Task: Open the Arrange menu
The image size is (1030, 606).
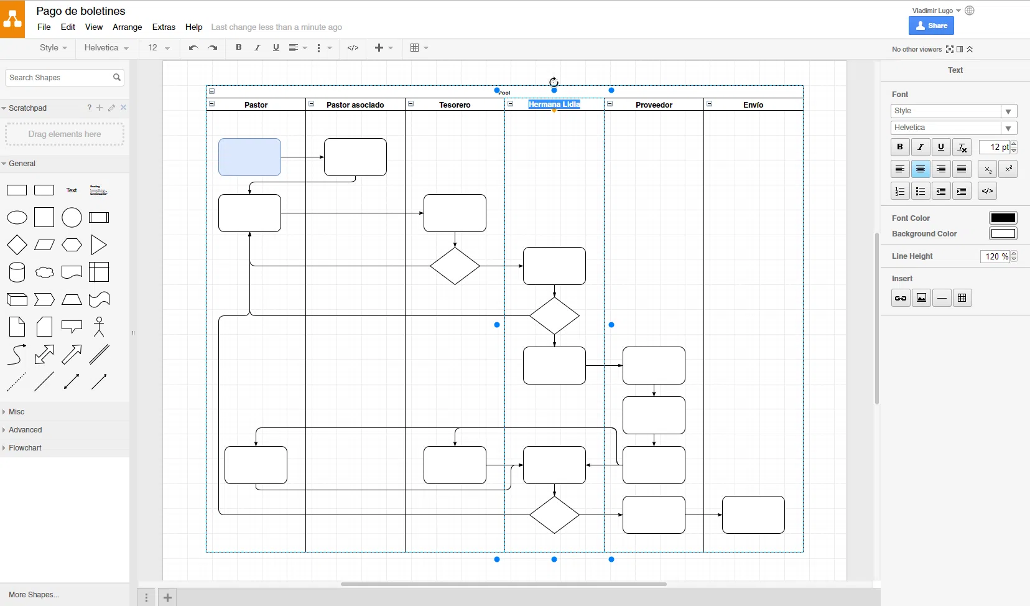Action: tap(127, 27)
